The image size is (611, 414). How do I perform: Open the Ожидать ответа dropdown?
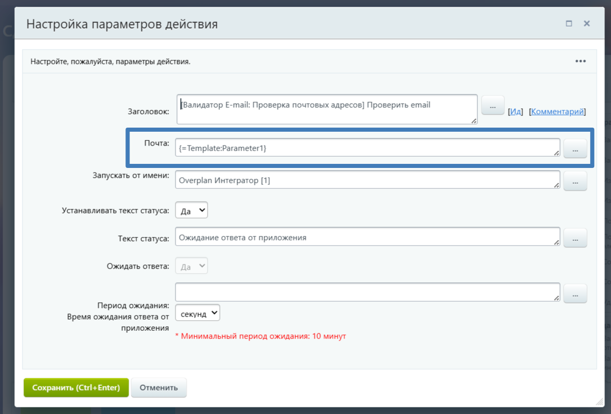click(x=191, y=266)
